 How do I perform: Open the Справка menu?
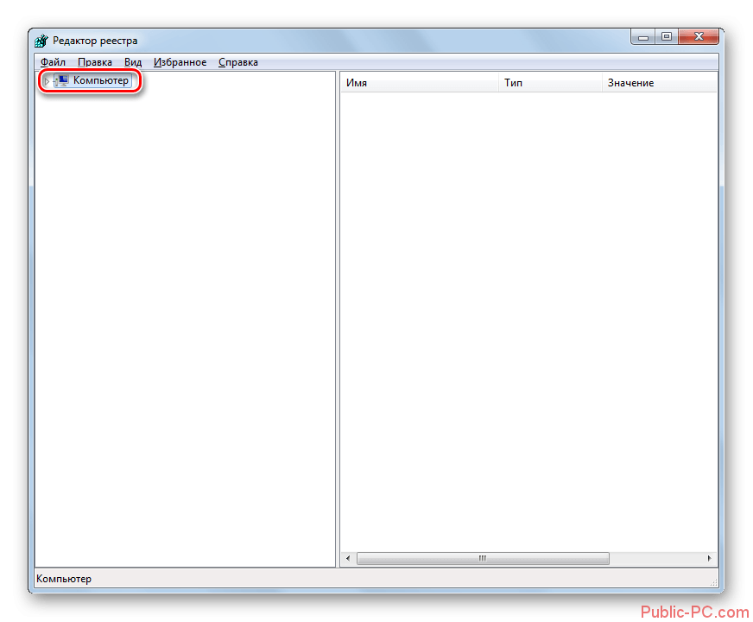point(237,62)
